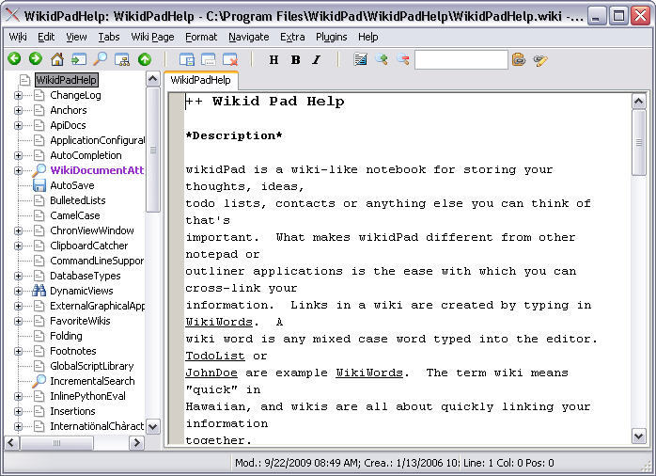Click the Line 1 Col 0 status text
This screenshot has width=656, height=476.
coord(508,463)
